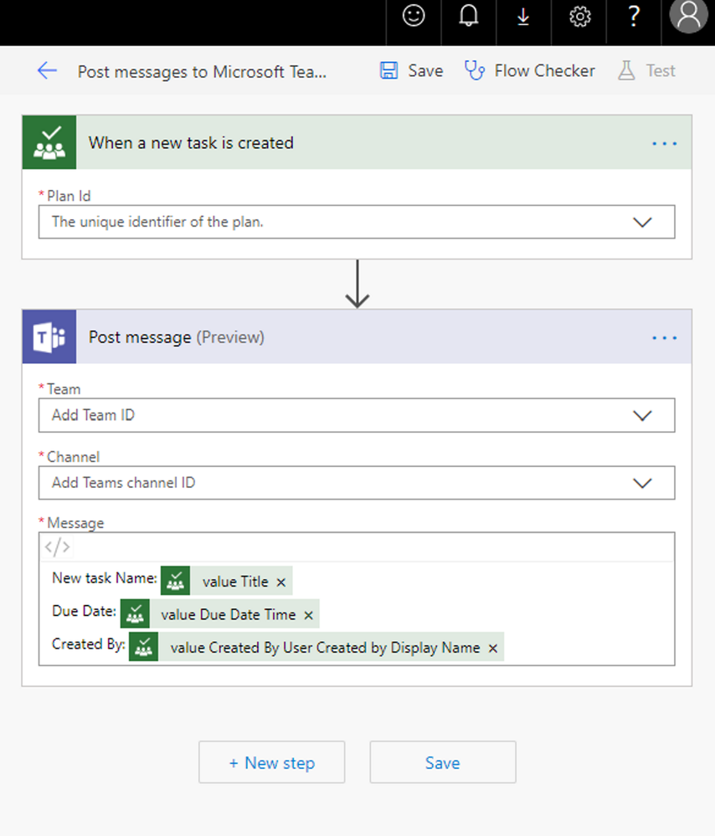The height and width of the screenshot is (836, 715).
Task: Click the bottom Save button
Action: click(x=443, y=762)
